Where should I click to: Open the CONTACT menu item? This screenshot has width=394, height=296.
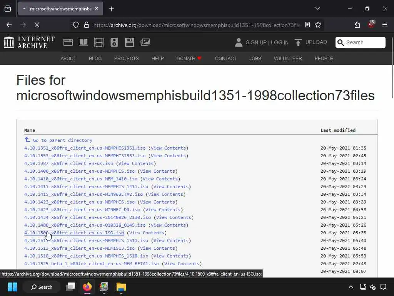(x=226, y=59)
